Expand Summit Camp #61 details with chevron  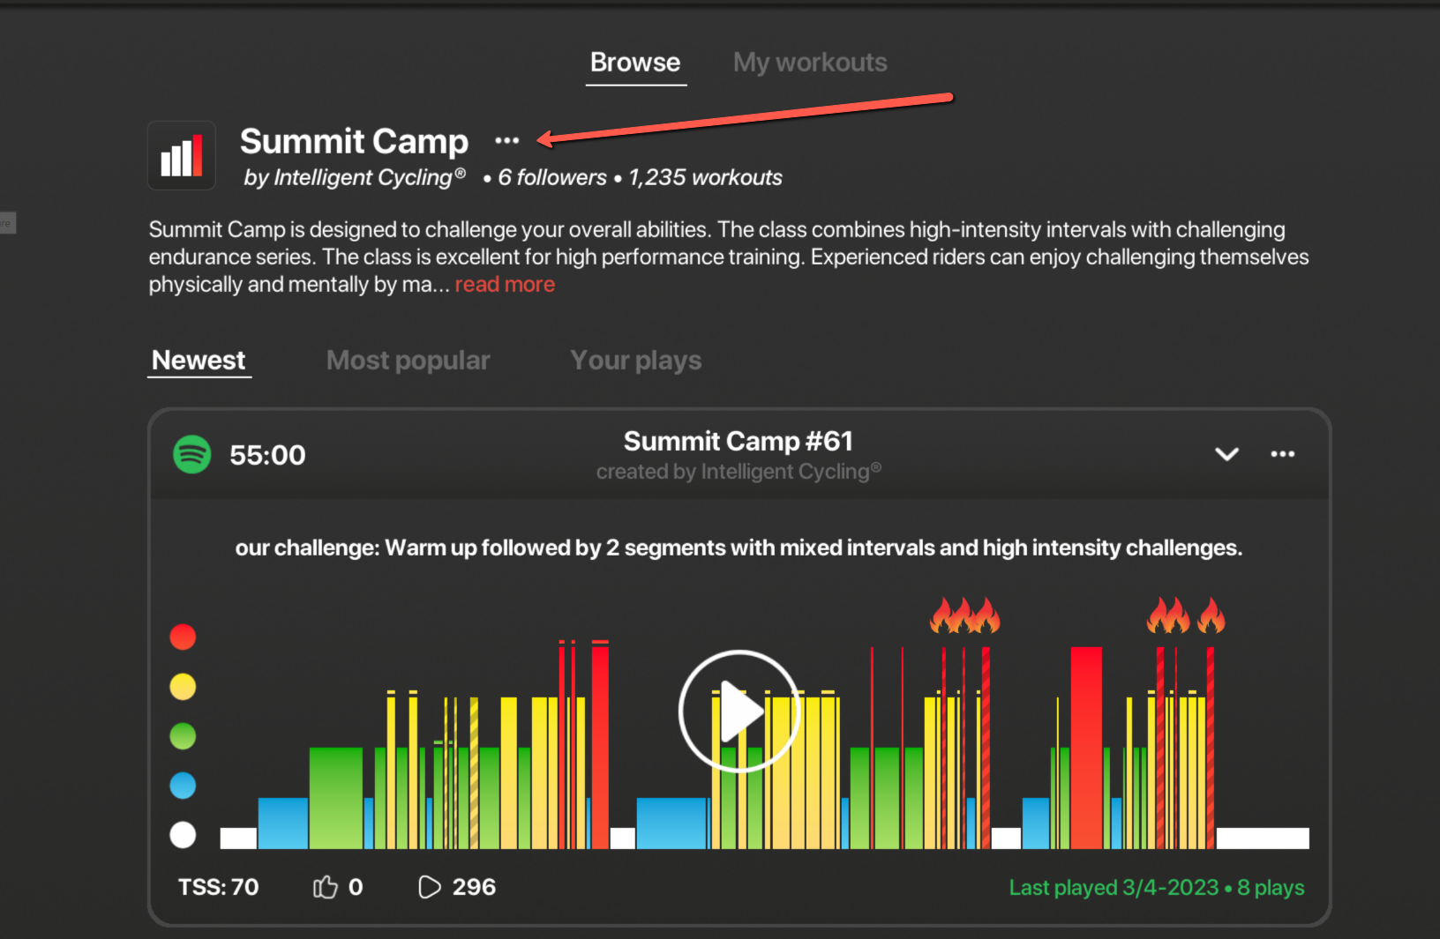pos(1226,454)
